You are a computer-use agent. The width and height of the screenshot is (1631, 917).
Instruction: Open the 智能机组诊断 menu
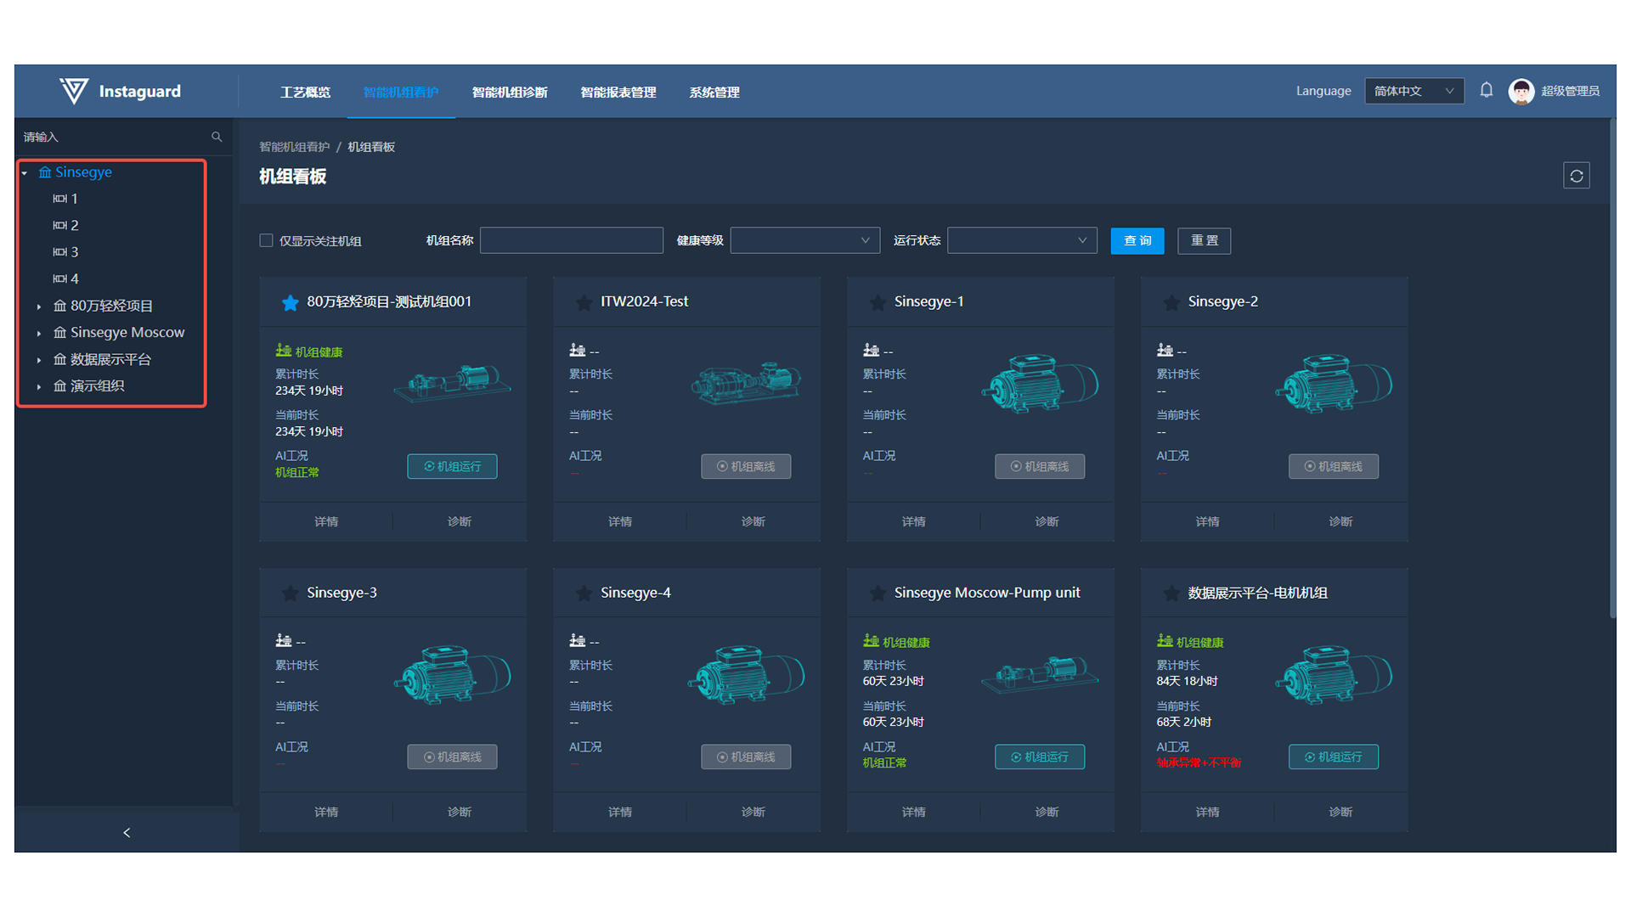click(510, 92)
